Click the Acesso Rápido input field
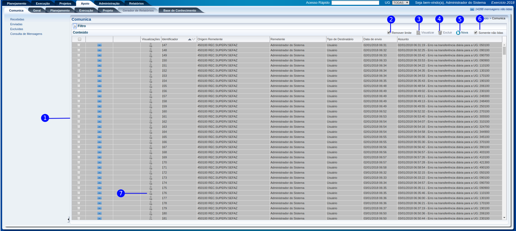516x231 pixels. click(x=355, y=3)
